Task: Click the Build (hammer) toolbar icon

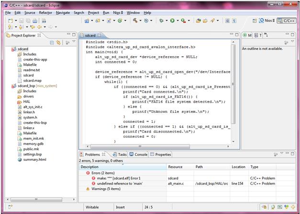Action: pos(135,21)
